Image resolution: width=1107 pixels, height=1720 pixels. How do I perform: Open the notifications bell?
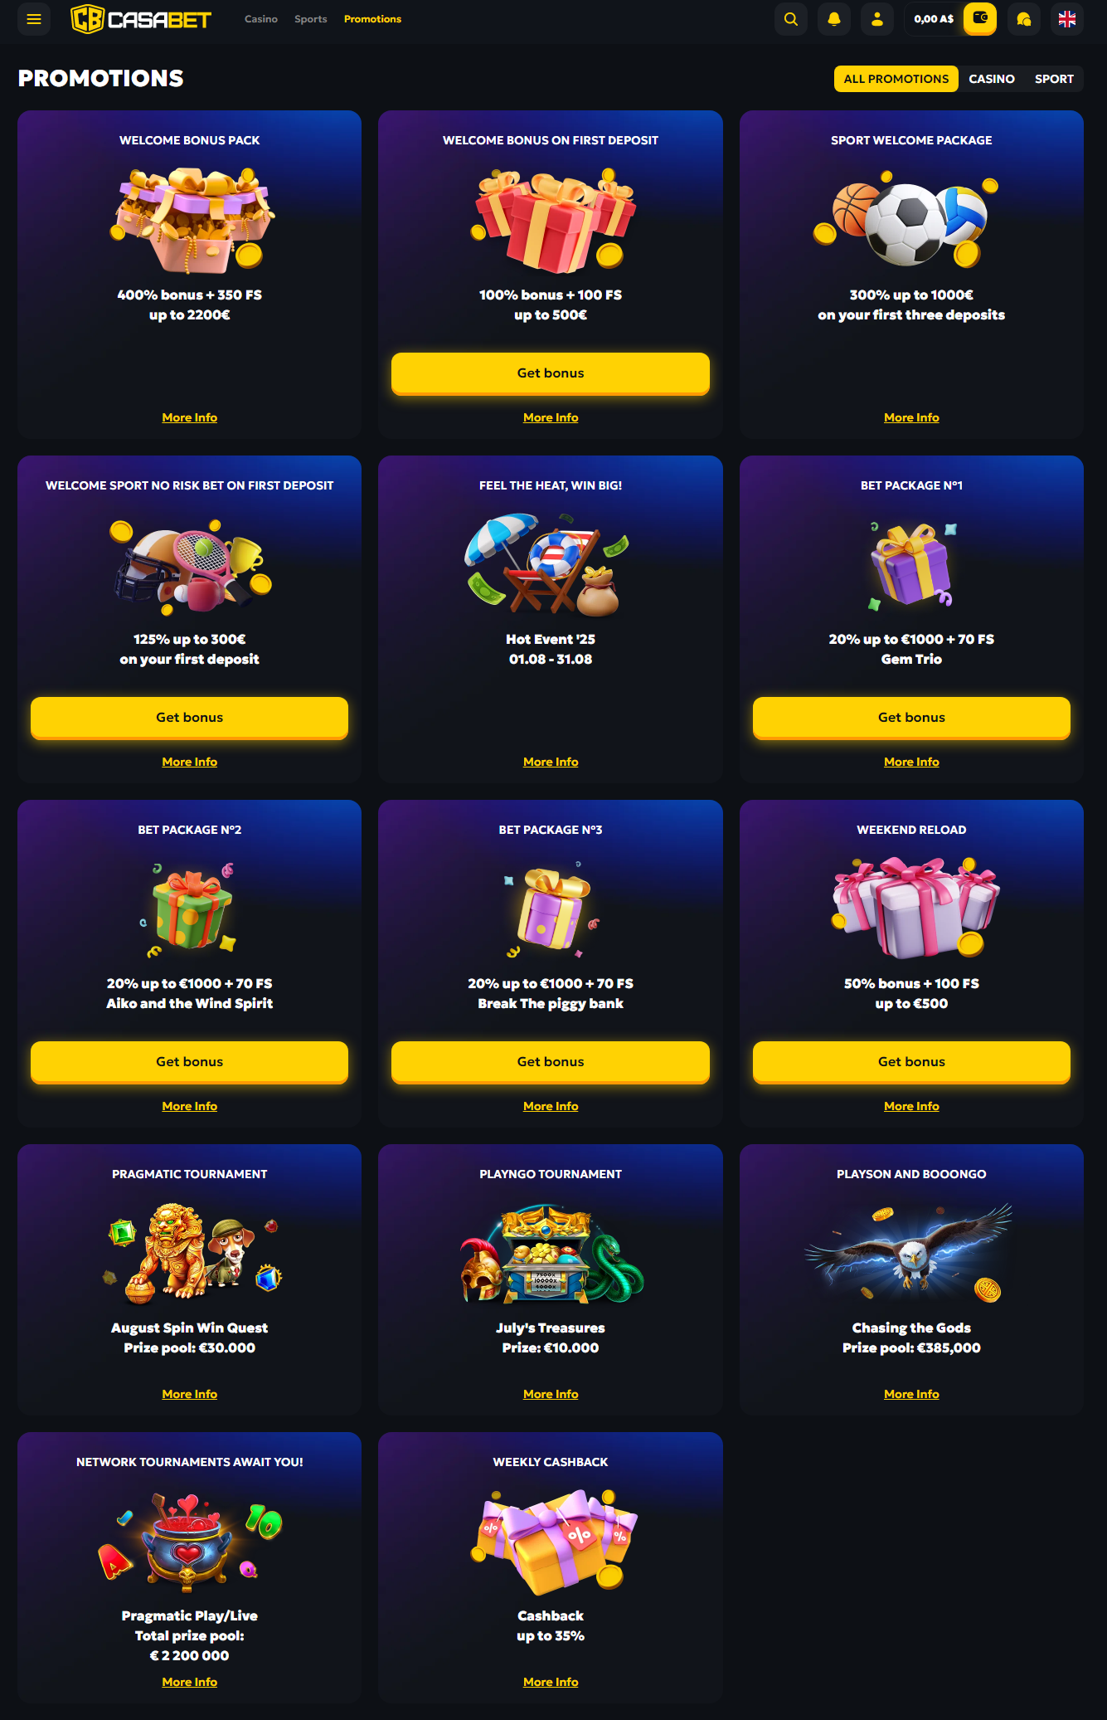coord(834,19)
